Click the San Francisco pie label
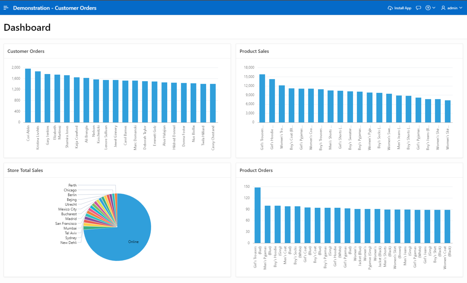This screenshot has height=283, width=467. (66, 224)
